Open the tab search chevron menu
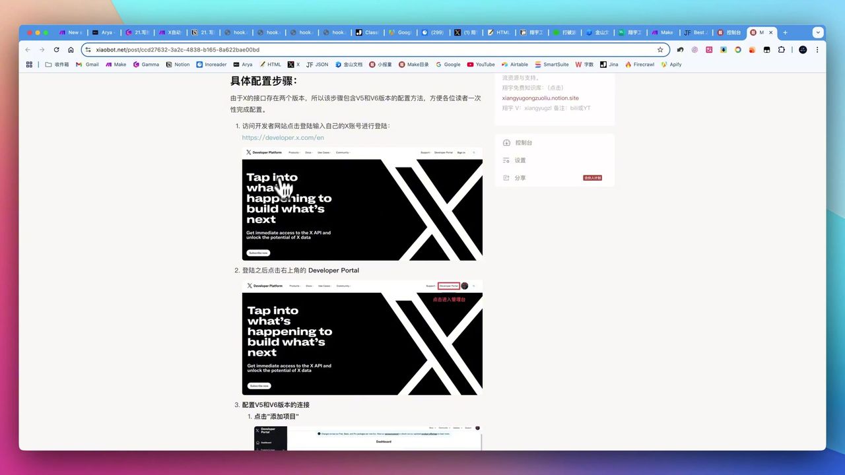Viewport: 845px width, 475px height. (818, 32)
